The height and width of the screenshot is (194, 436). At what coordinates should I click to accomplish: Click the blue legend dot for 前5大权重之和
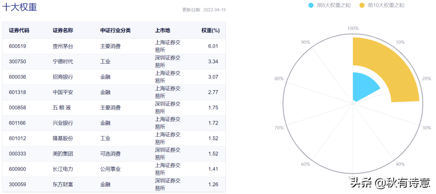click(x=311, y=5)
